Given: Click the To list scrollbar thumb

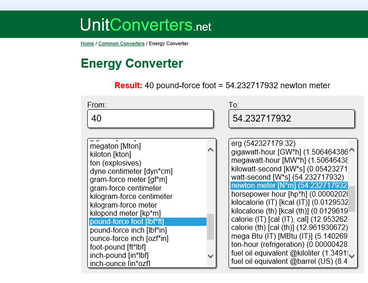Looking at the screenshot, I should [352, 198].
